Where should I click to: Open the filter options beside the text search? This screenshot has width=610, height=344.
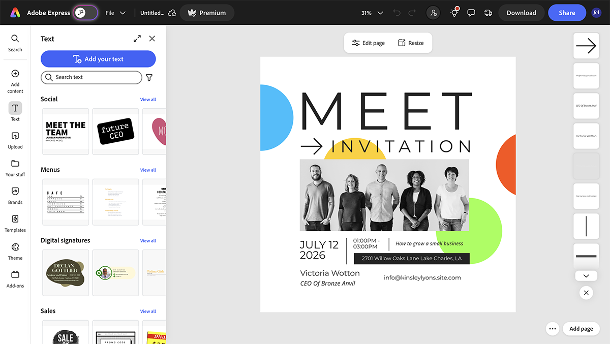tap(149, 77)
